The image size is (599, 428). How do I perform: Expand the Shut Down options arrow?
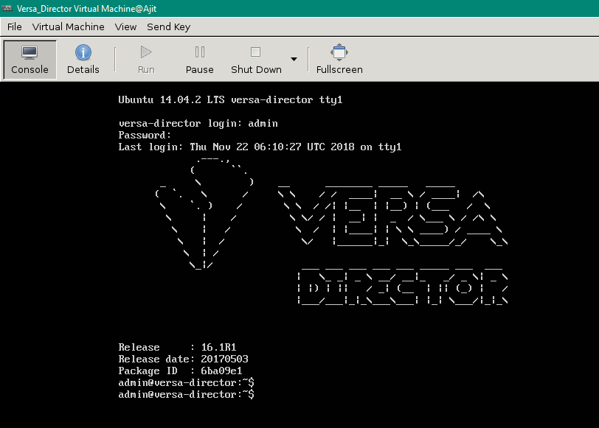tap(294, 60)
